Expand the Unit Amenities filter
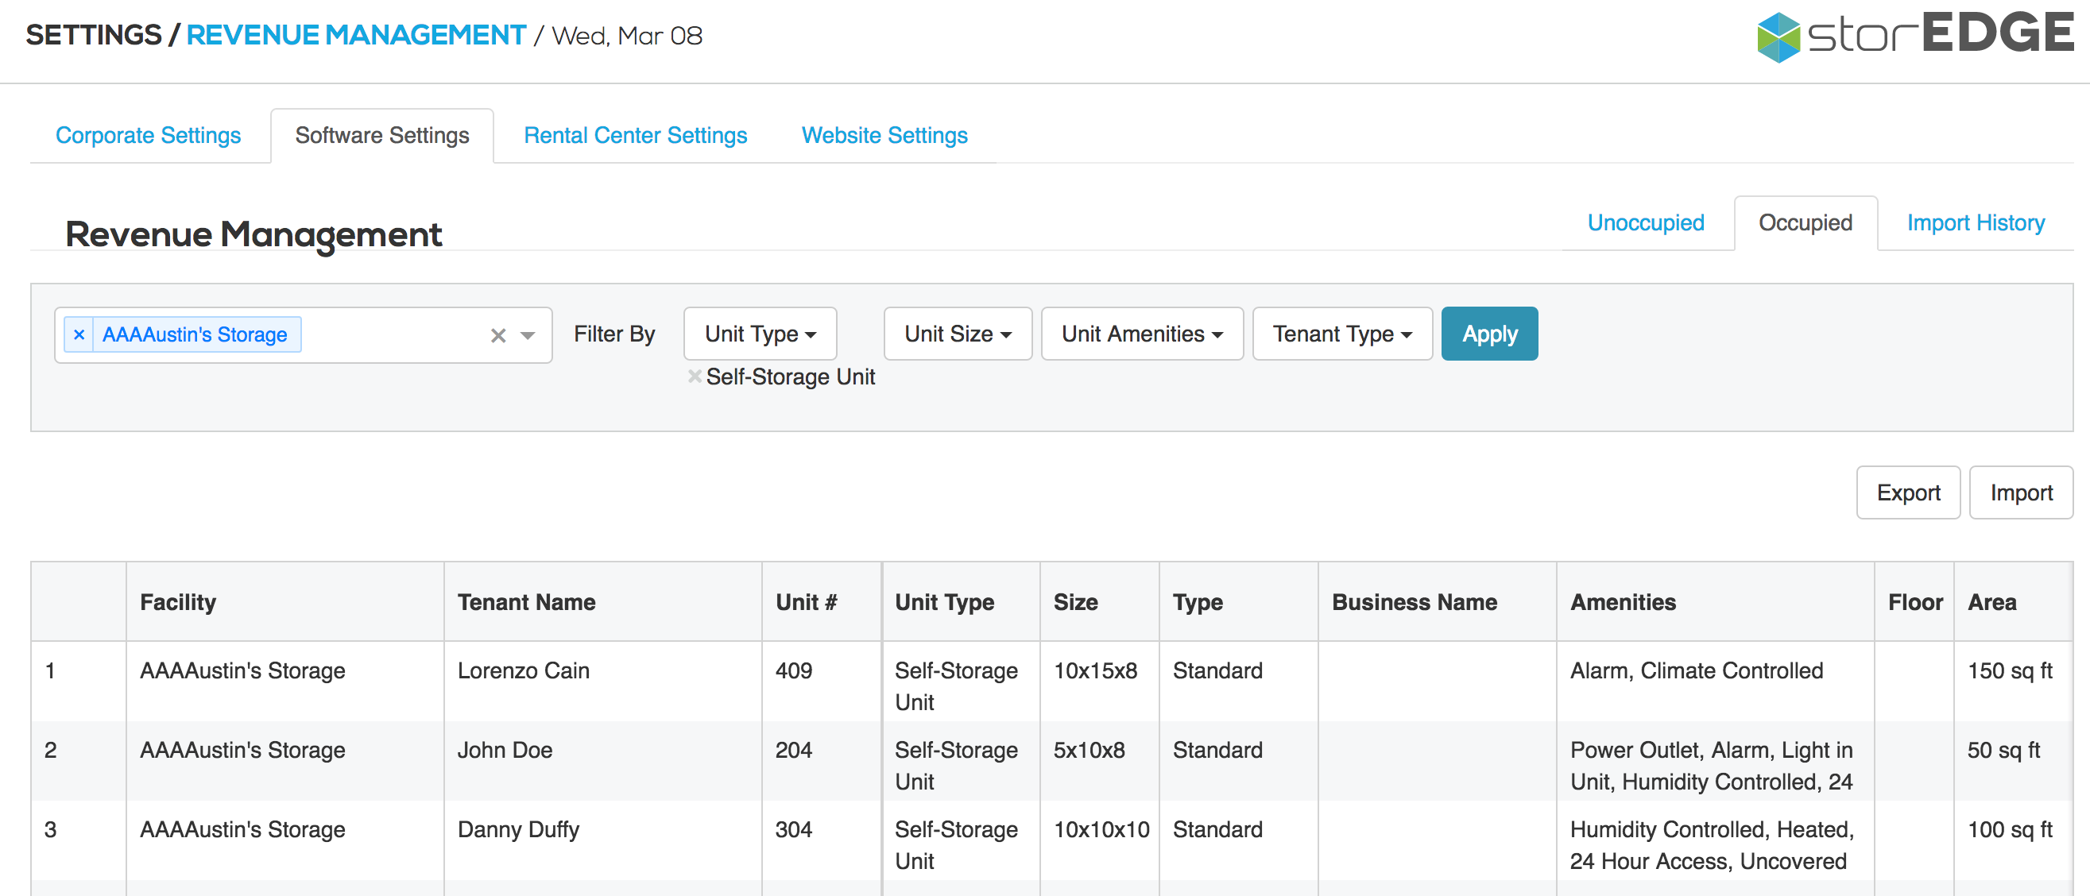Screen dimensions: 2090x896 click(1141, 334)
